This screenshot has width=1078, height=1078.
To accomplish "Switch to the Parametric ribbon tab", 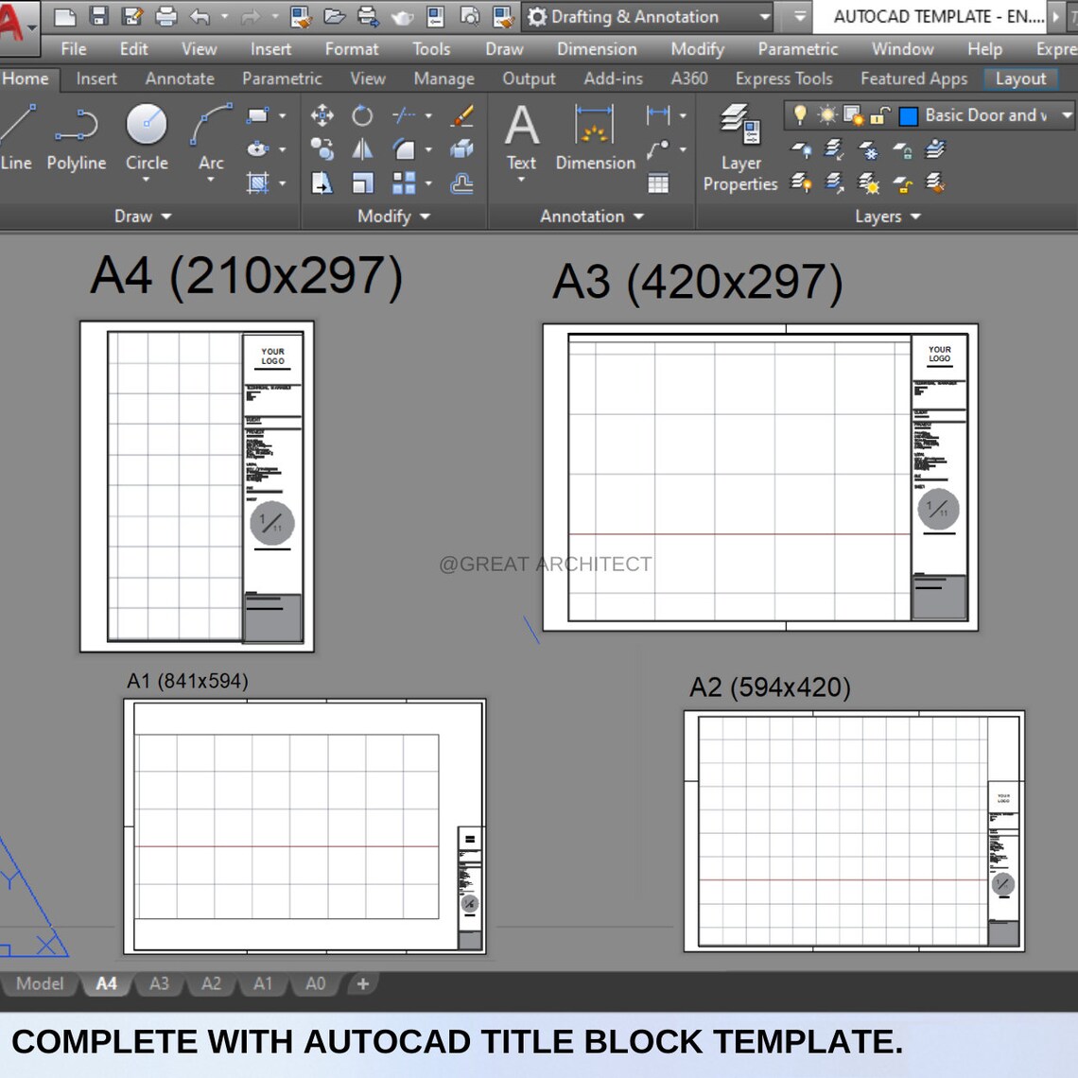I will point(282,79).
